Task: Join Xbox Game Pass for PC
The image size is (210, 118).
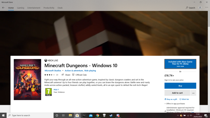Action: [x=180, y=64]
